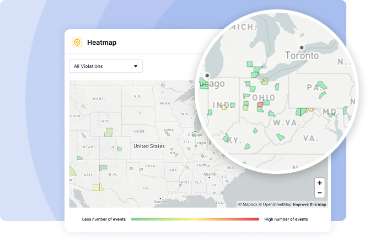Click the Less number of events label

104,219
